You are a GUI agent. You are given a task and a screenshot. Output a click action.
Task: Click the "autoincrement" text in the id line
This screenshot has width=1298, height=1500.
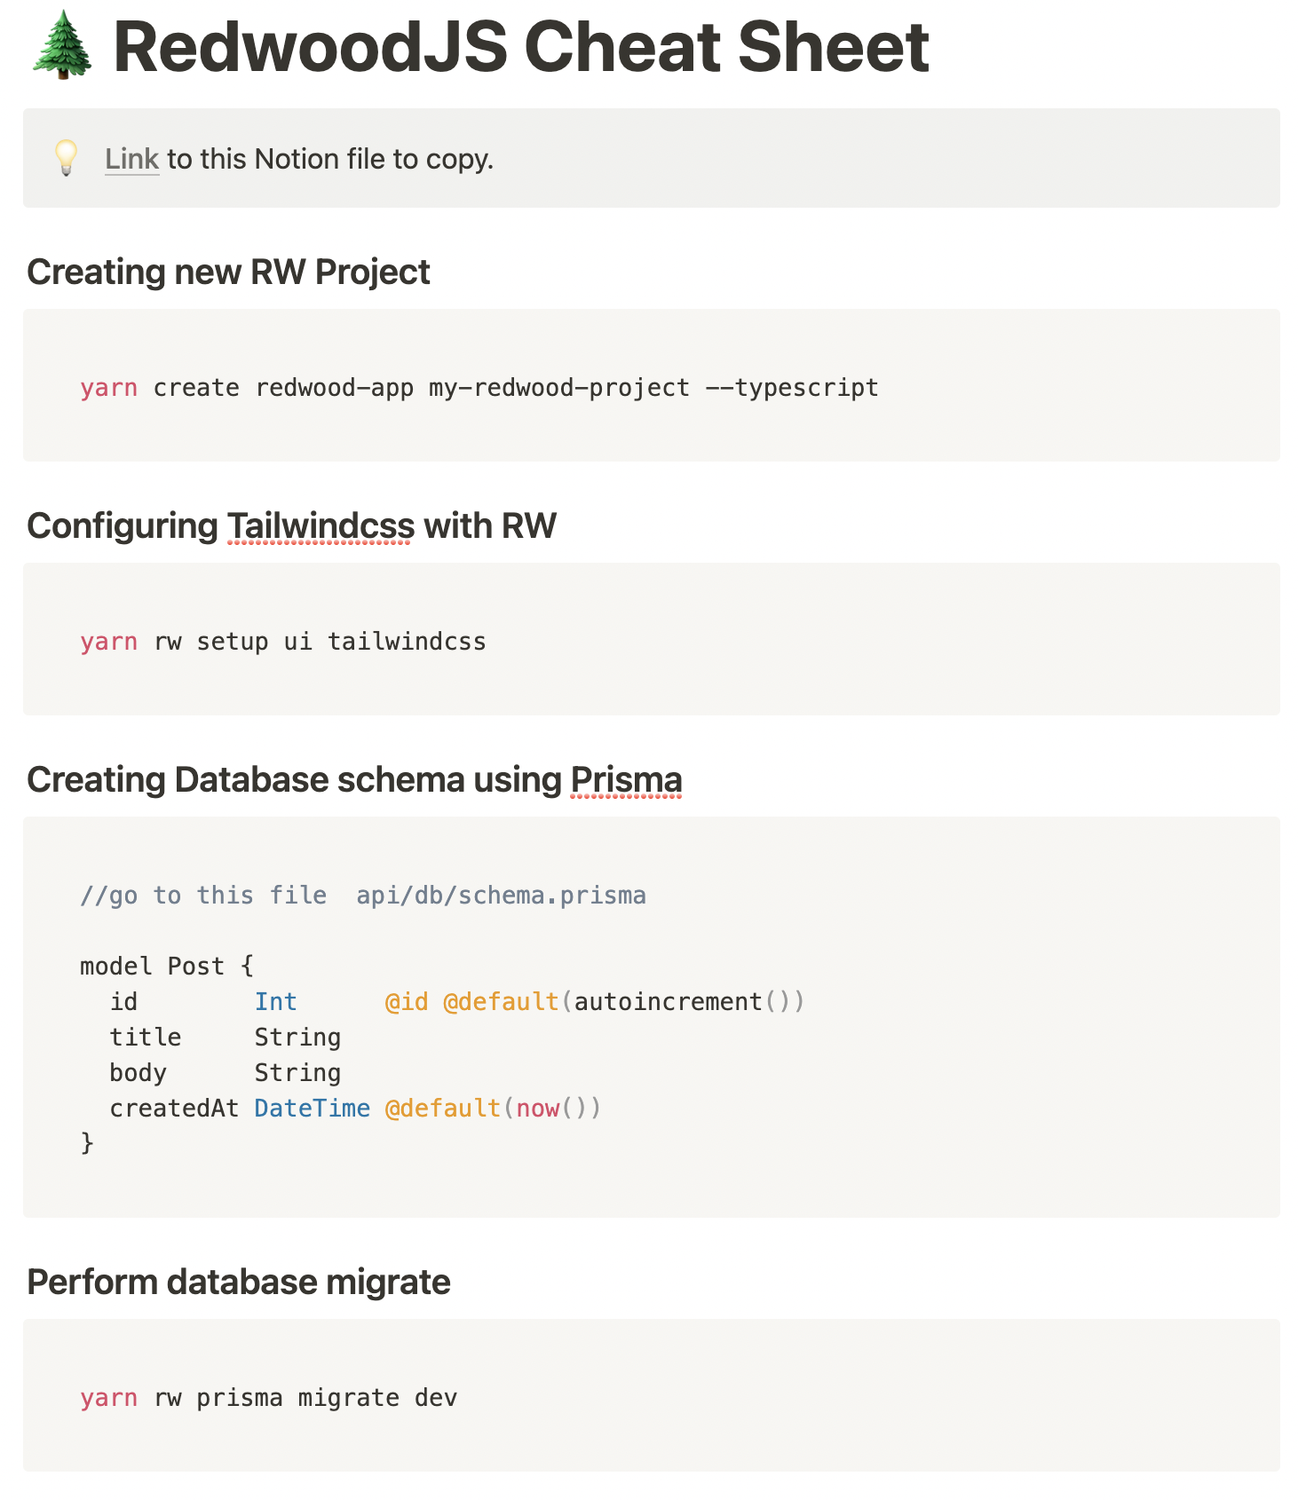coord(668,1002)
